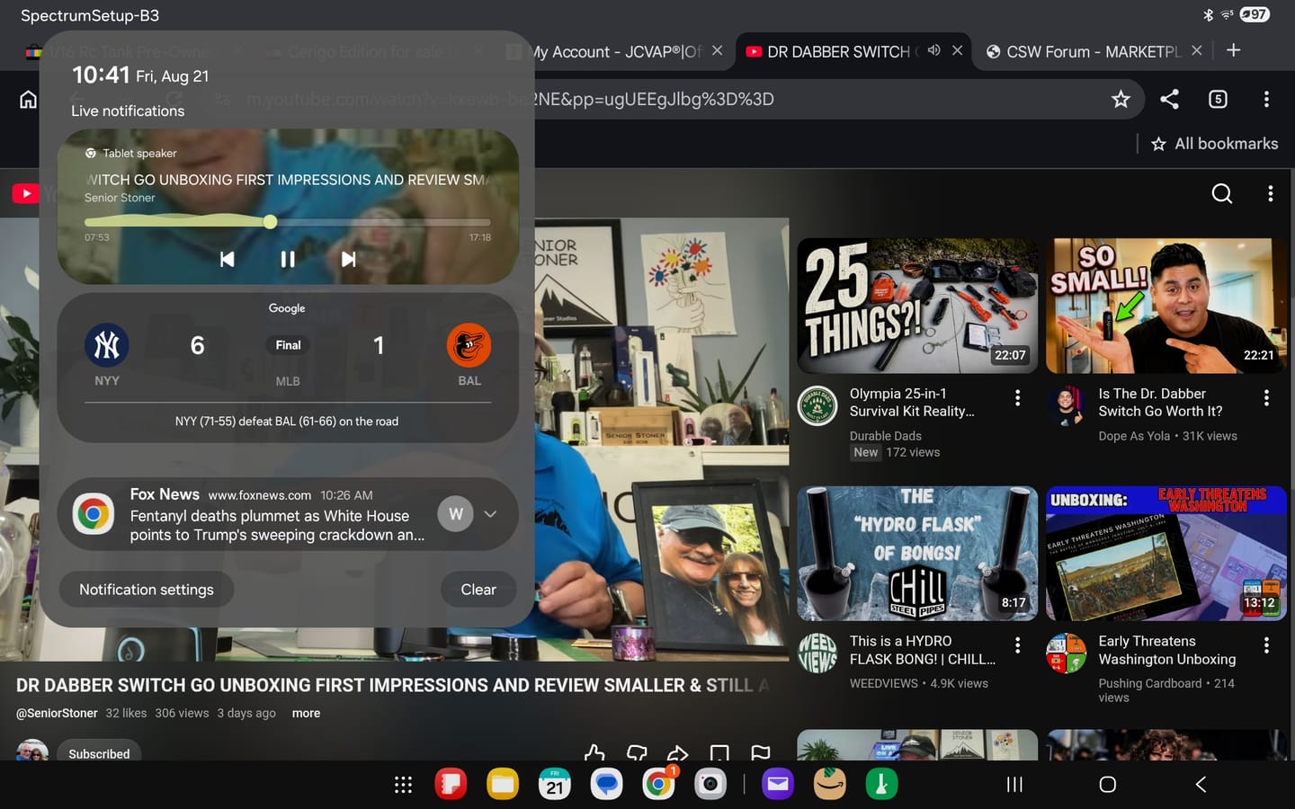Image resolution: width=1295 pixels, height=809 pixels.
Task: Open Notification settings
Action: coord(147,590)
